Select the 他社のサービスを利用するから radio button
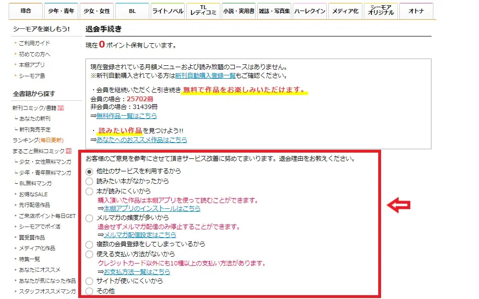 [89, 171]
